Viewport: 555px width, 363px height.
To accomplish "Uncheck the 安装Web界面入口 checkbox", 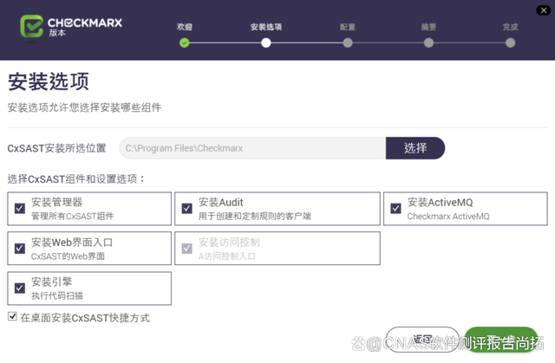I will coord(20,249).
